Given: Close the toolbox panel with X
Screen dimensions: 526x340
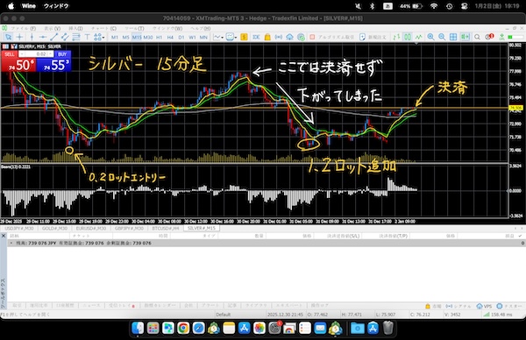Looking at the screenshot, I should pyautogui.click(x=4, y=236).
